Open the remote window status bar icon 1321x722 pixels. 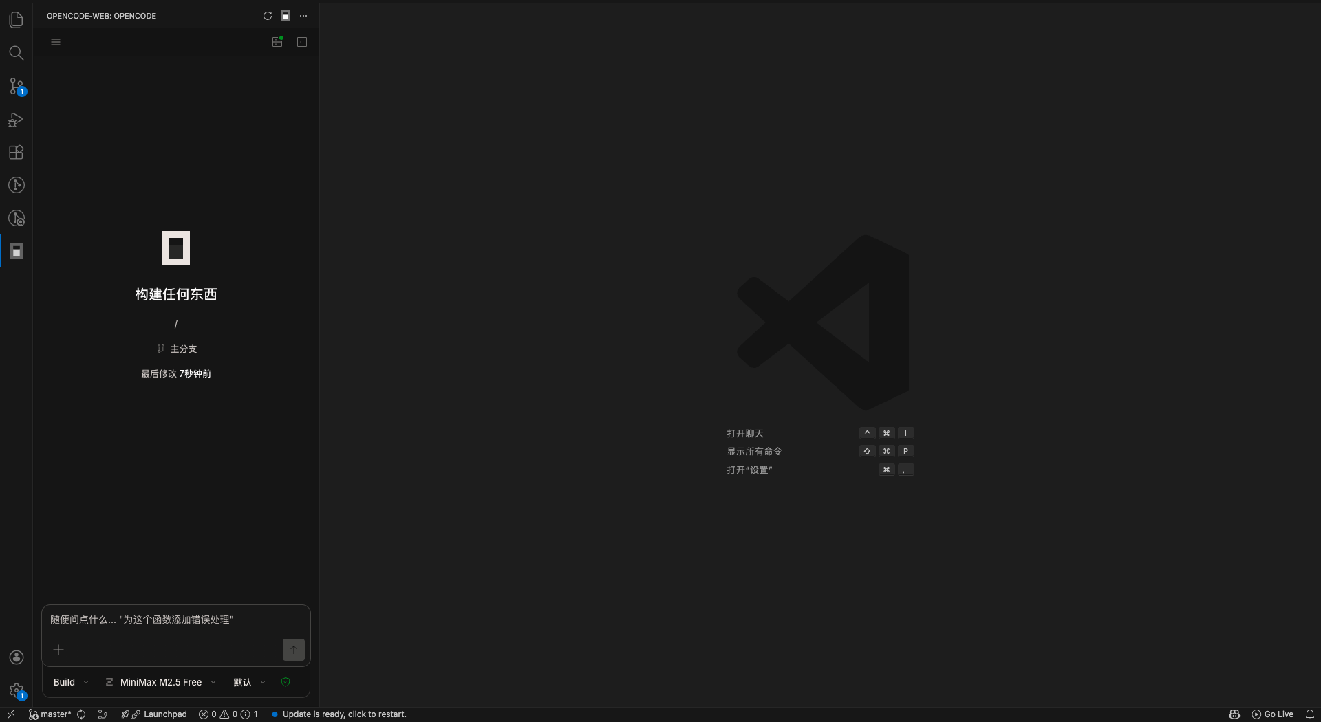[11, 714]
